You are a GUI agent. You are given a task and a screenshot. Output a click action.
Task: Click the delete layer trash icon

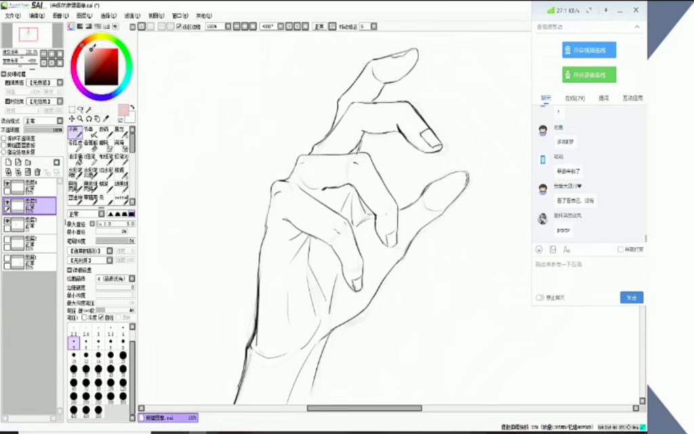[x=37, y=172]
